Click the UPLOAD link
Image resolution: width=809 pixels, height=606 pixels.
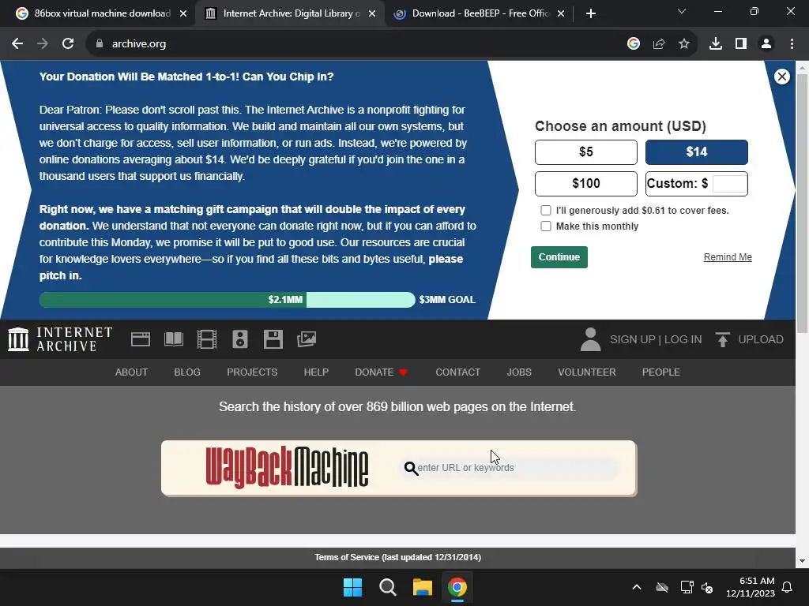pos(761,339)
